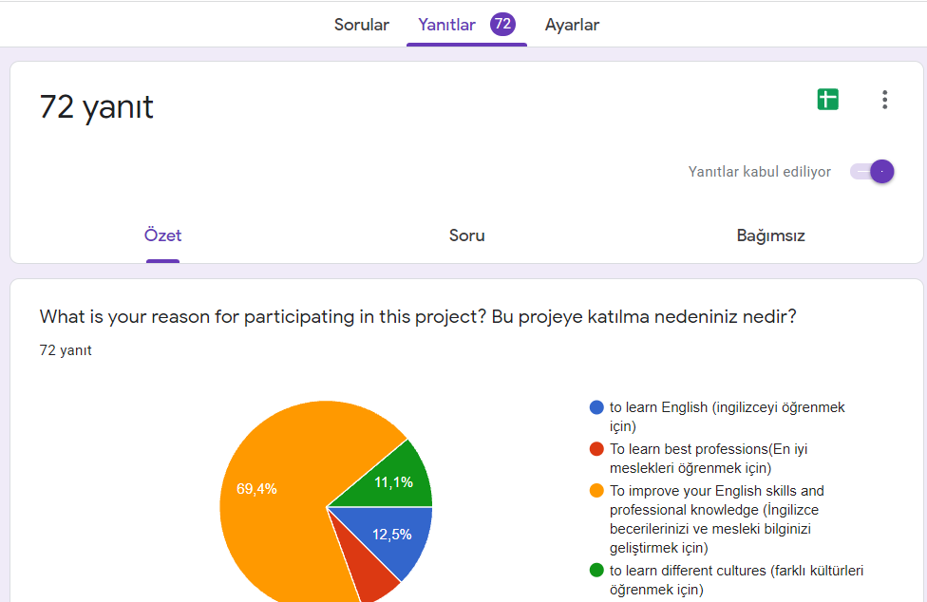Click the orange legend dot for improving English skills
Viewport: 927px width, 602px height.
point(596,491)
